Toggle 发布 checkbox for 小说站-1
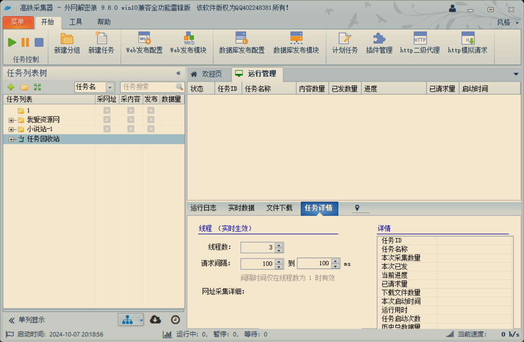This screenshot has height=342, width=524. click(151, 129)
